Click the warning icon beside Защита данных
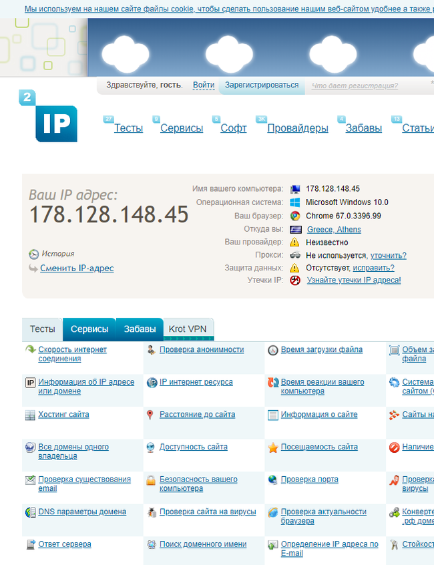The width and height of the screenshot is (434, 565). [x=294, y=268]
